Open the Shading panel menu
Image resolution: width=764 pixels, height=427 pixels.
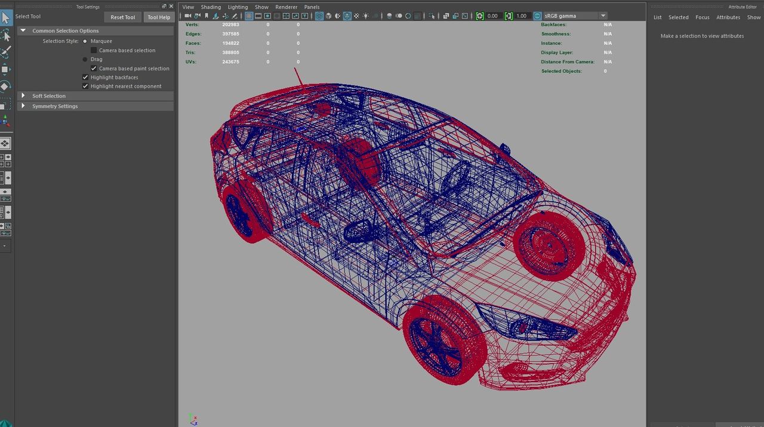(x=211, y=7)
